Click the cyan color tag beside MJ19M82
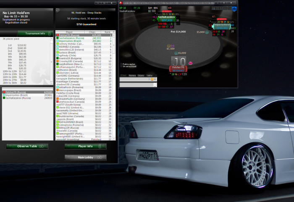The width and height of the screenshot is (294, 202). click(x=58, y=47)
